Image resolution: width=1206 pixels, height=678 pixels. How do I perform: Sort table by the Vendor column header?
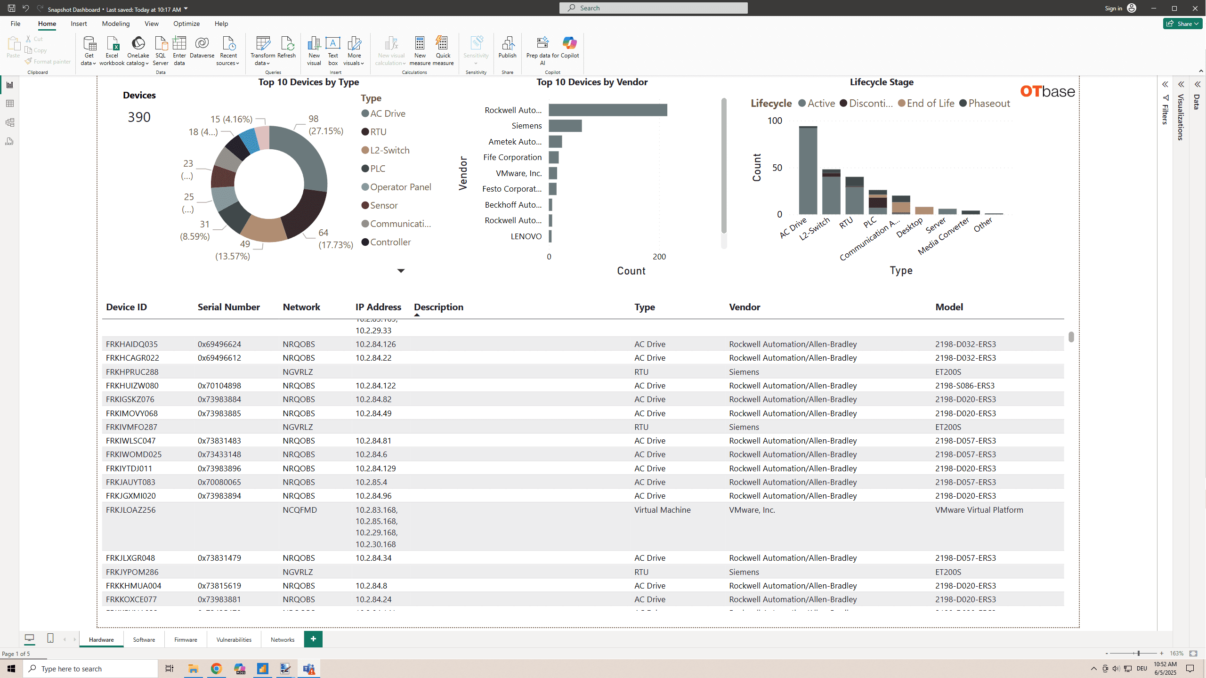[x=745, y=307]
